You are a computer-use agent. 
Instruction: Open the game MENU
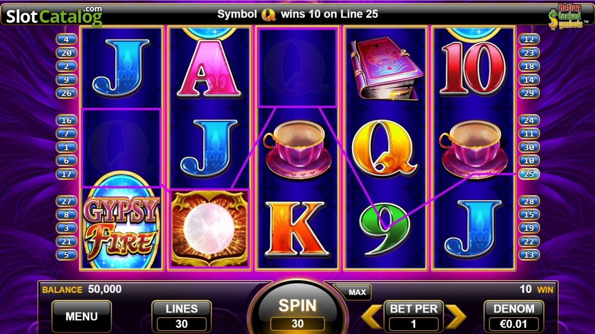point(81,316)
